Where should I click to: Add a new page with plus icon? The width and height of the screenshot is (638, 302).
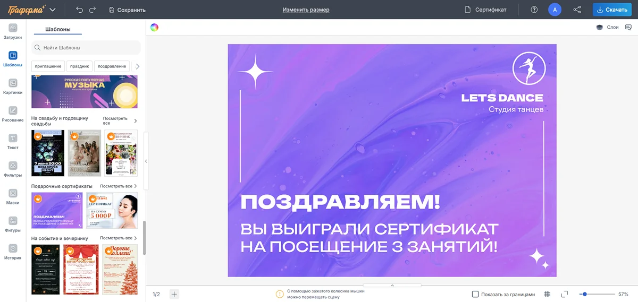174,294
